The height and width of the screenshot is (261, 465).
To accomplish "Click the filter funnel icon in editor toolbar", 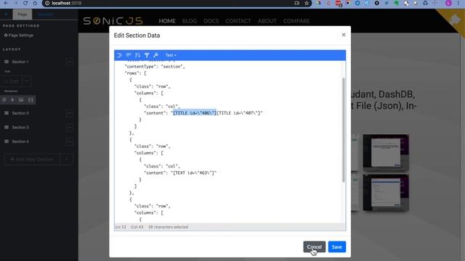I will [147, 55].
